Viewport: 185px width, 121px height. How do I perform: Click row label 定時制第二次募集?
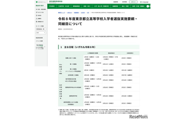pos(73,75)
